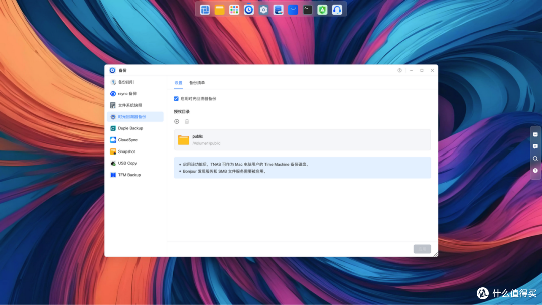Open the blue shopping bag app store icon

(x=293, y=10)
